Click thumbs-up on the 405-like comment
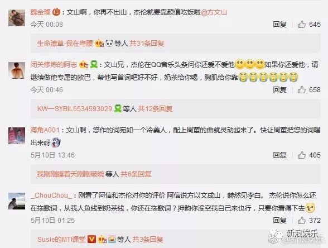This screenshot has width=328, height=248. [x=302, y=155]
